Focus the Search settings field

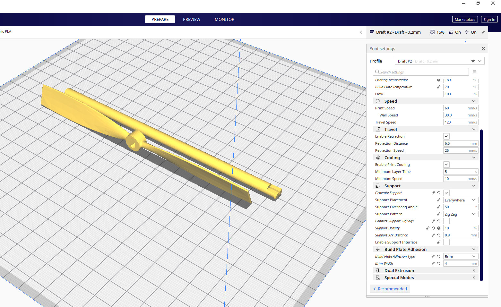[x=421, y=72]
